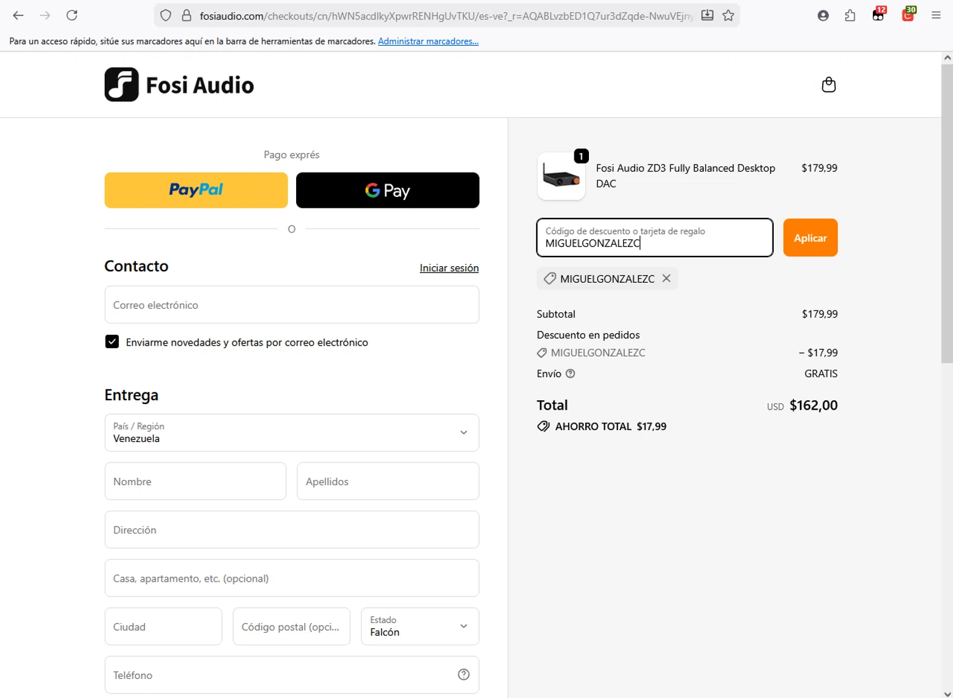Open the shopping bag cart icon
Viewport: 953px width, 698px height.
click(x=828, y=84)
